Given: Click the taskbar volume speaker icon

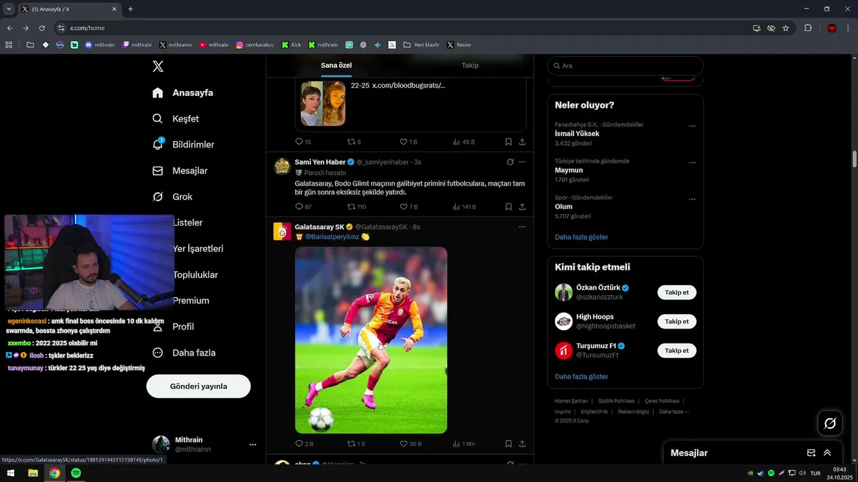Looking at the screenshot, I should 802,473.
